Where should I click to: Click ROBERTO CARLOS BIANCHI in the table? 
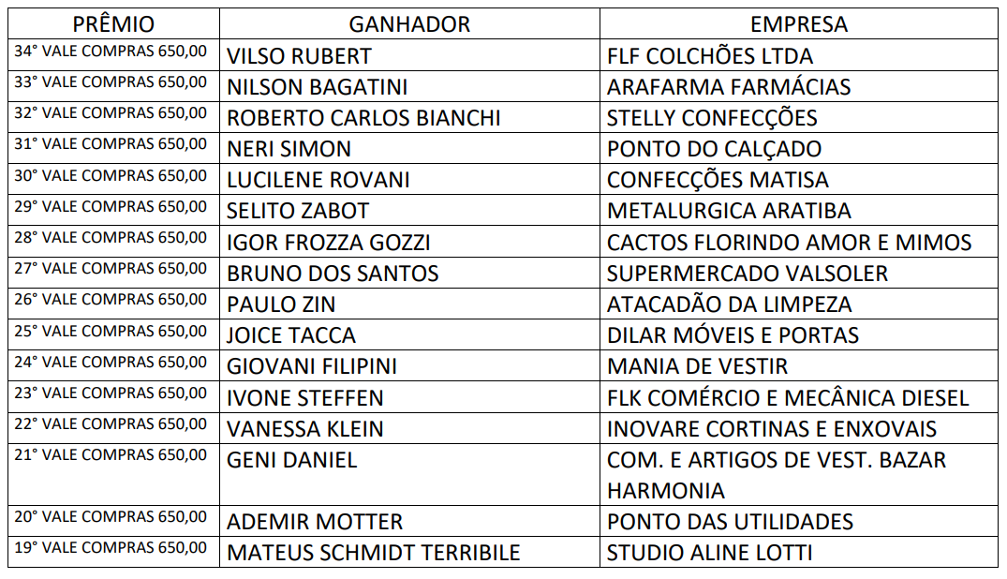pyautogui.click(x=363, y=118)
